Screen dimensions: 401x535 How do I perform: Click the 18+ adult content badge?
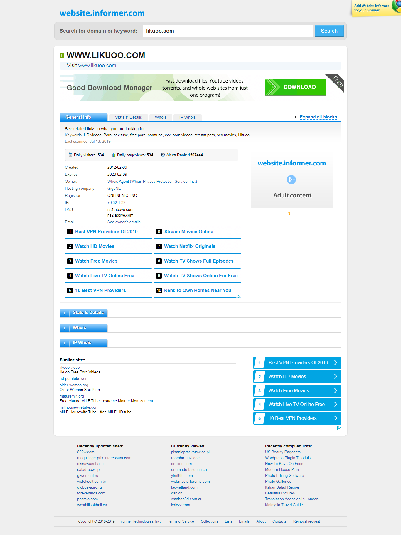click(291, 180)
